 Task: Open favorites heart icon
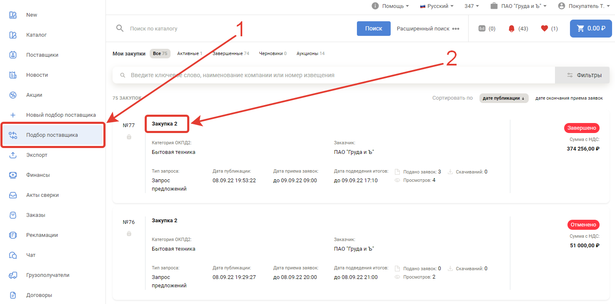tap(544, 29)
